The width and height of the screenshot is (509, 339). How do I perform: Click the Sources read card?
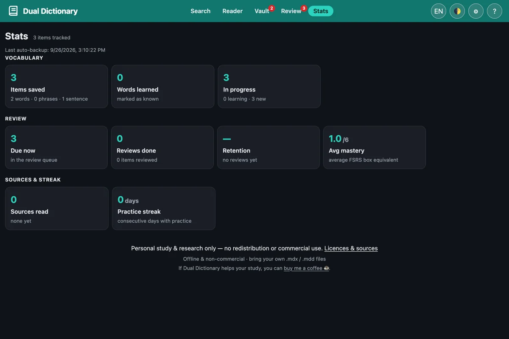[x=57, y=208]
